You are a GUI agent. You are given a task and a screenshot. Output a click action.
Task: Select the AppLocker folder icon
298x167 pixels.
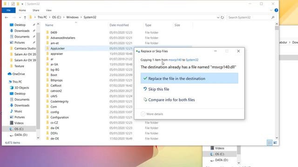tap(47, 48)
